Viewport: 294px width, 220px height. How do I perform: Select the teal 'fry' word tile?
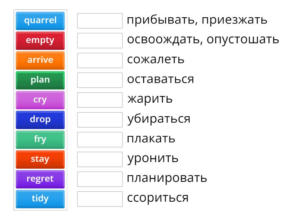[x=40, y=139]
